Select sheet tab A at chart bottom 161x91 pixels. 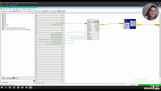(40, 83)
